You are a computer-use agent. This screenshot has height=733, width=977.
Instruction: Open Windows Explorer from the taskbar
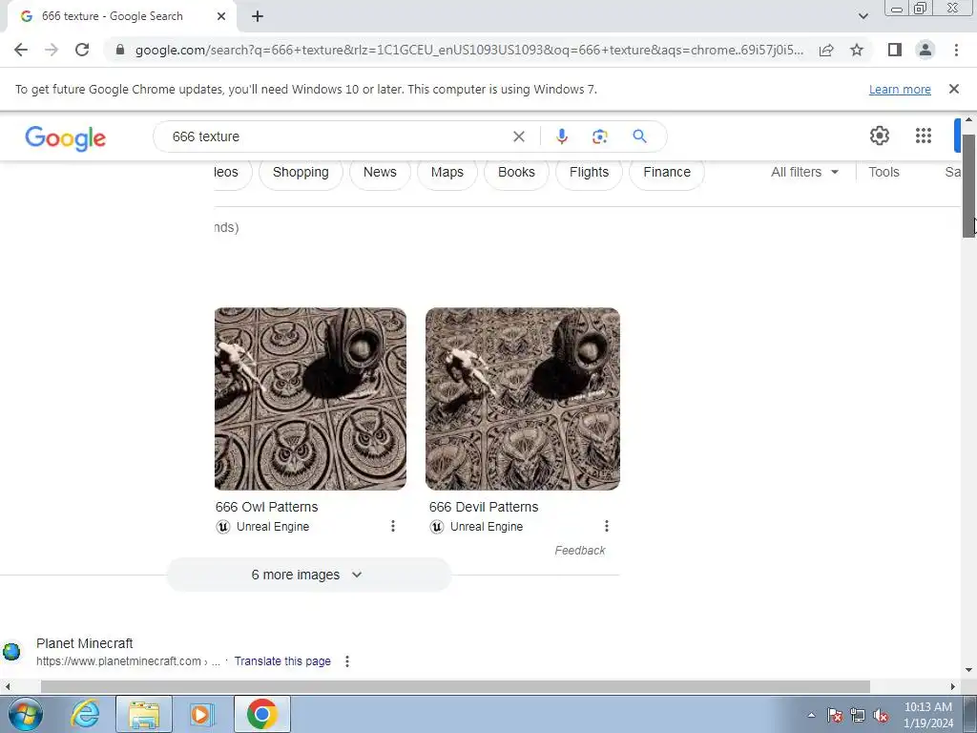pos(144,714)
